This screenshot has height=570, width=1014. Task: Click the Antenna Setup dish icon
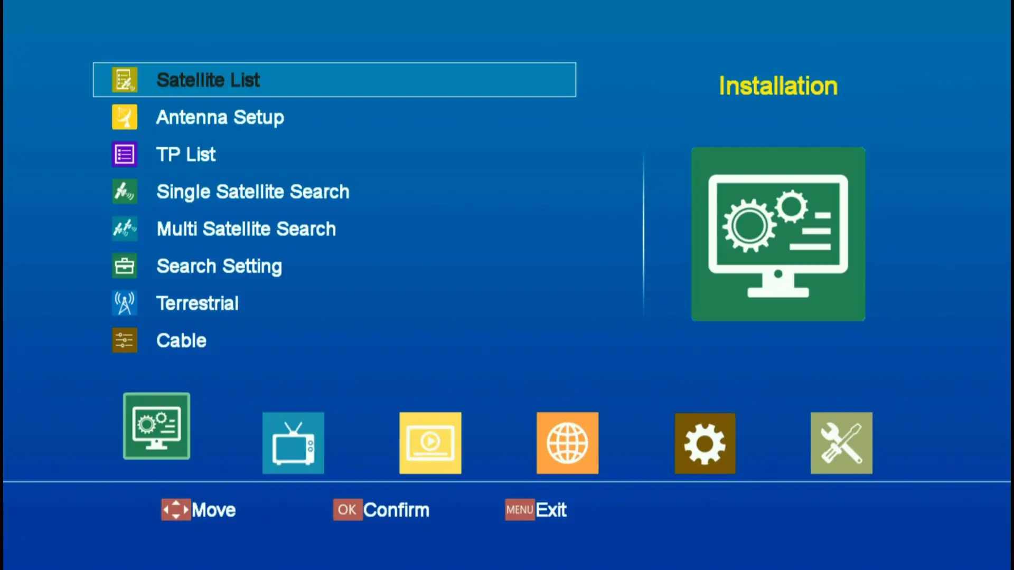pyautogui.click(x=125, y=117)
